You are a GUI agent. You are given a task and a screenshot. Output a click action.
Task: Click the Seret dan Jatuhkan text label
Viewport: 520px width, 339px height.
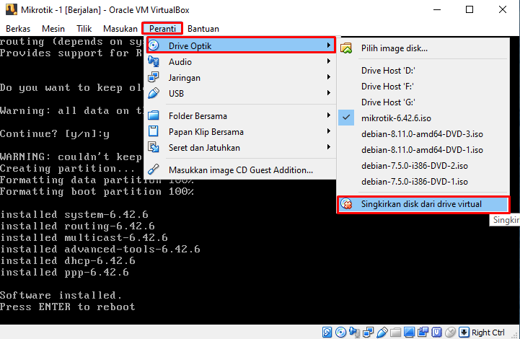click(204, 148)
